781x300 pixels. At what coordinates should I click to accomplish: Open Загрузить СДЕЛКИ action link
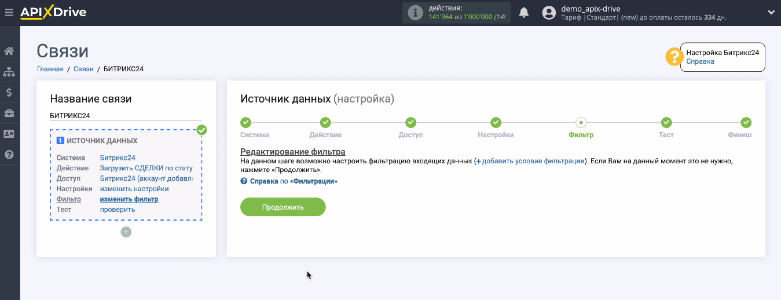[x=146, y=168]
